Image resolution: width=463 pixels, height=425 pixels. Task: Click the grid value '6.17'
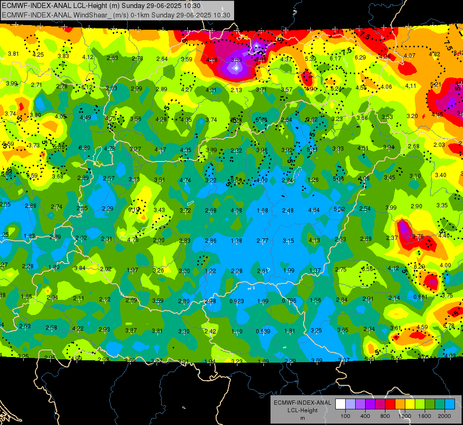pyautogui.click(x=335, y=59)
